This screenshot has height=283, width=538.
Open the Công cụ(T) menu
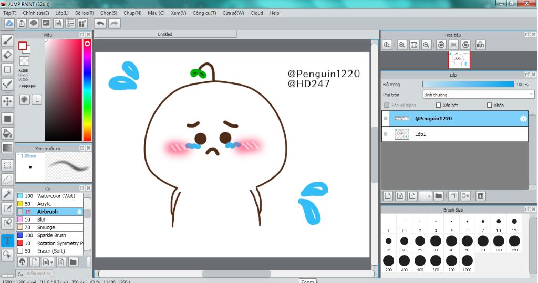204,13
